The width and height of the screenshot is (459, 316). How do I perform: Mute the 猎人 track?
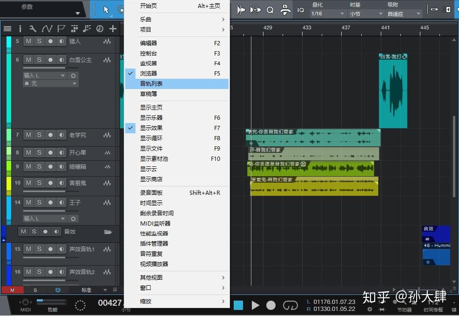29,41
